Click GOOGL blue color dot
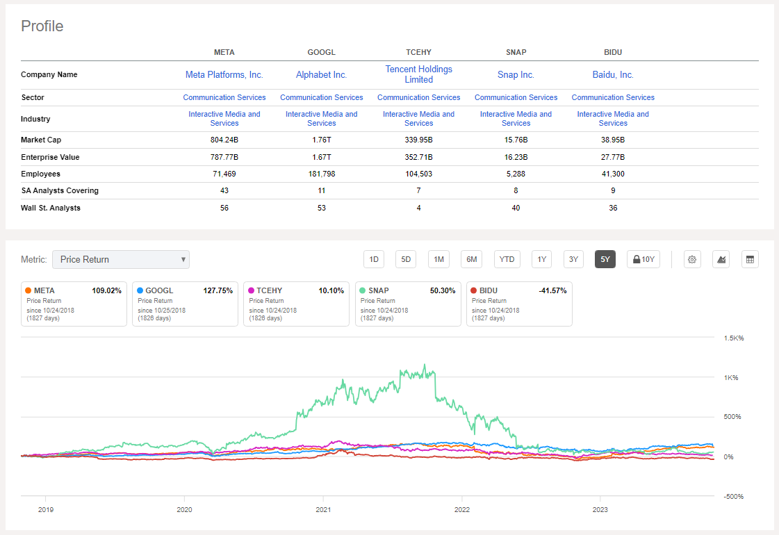 [x=140, y=290]
